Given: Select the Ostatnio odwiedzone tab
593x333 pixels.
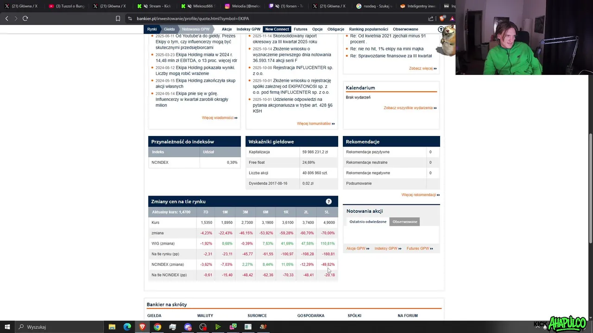Looking at the screenshot, I should pos(368,222).
